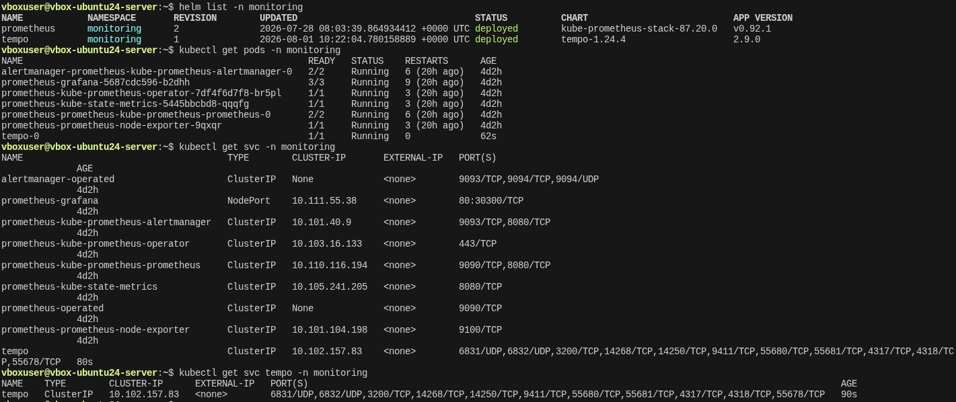Image resolution: width=956 pixels, height=402 pixels.
Task: Click service name 'prometheus-operated'
Action: (52, 309)
